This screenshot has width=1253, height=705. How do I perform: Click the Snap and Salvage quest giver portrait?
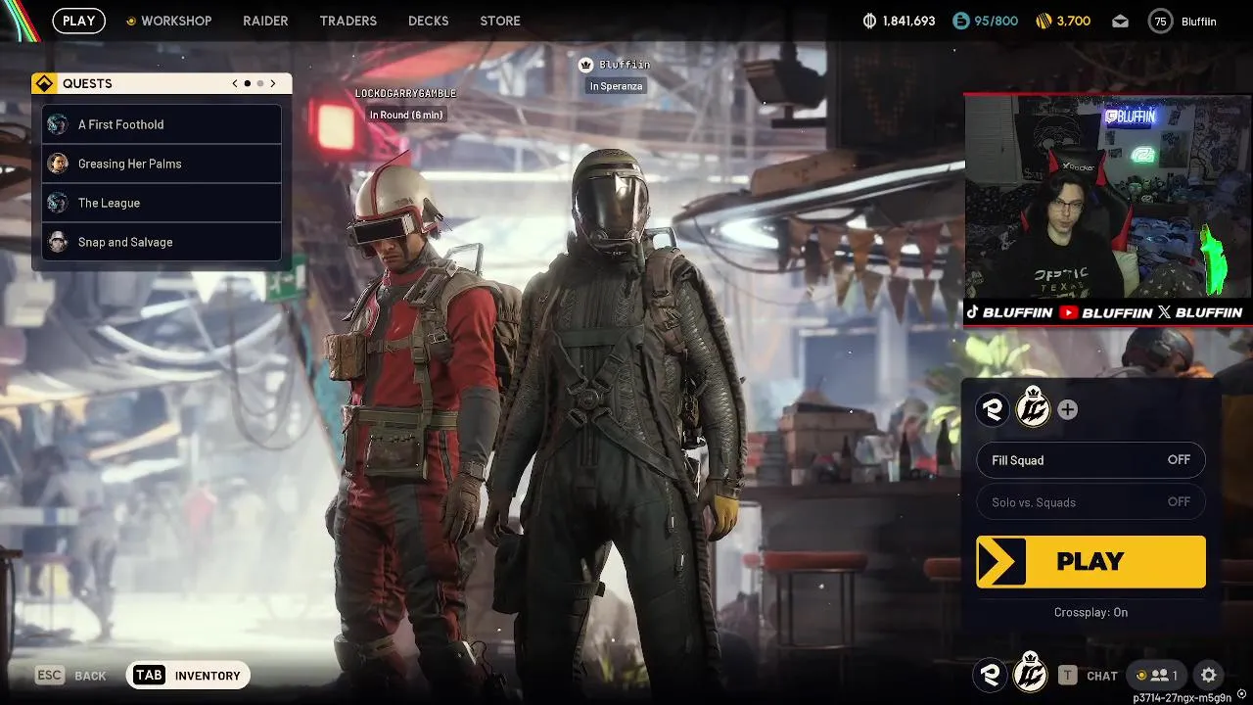(58, 242)
